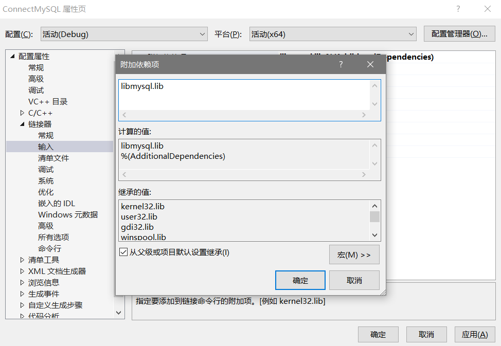The height and width of the screenshot is (346, 501).
Task: Click user32.lib in inherited values
Action: (x=139, y=217)
